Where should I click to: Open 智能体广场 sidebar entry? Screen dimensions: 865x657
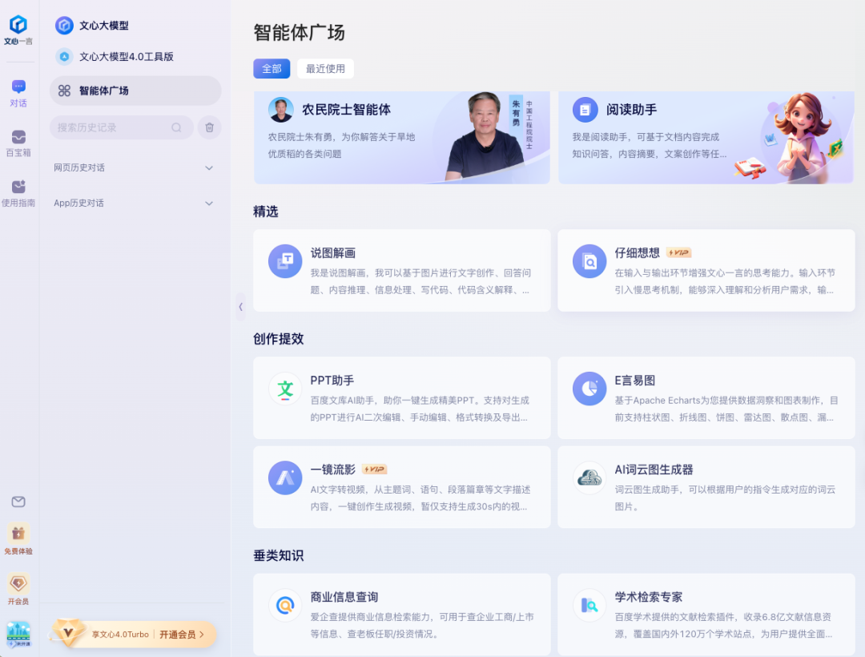click(135, 91)
